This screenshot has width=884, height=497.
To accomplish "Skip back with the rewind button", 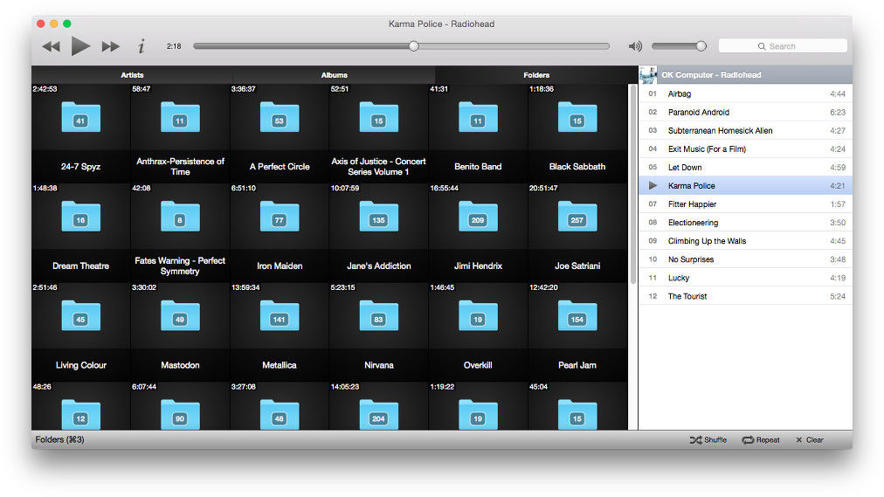I will (52, 46).
